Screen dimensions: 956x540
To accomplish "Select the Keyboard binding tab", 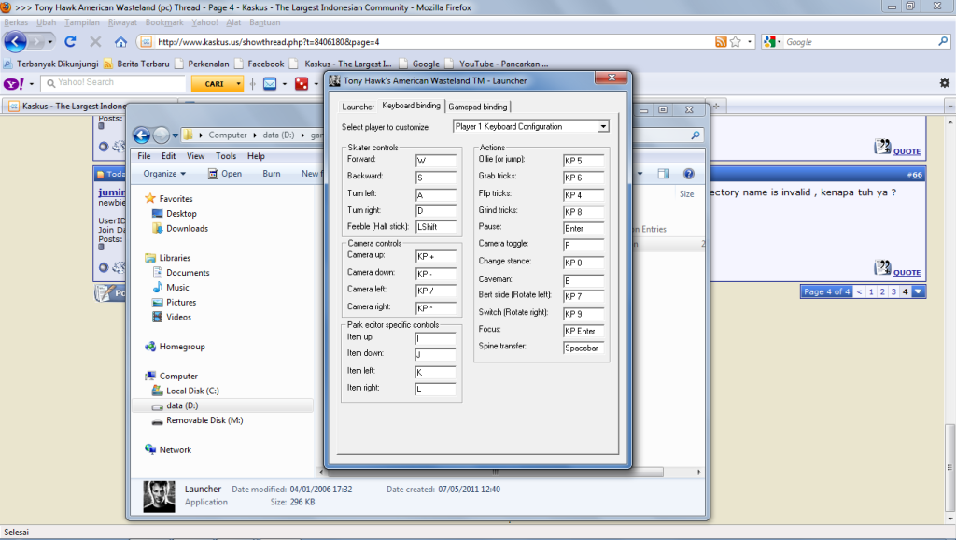I will tap(411, 106).
